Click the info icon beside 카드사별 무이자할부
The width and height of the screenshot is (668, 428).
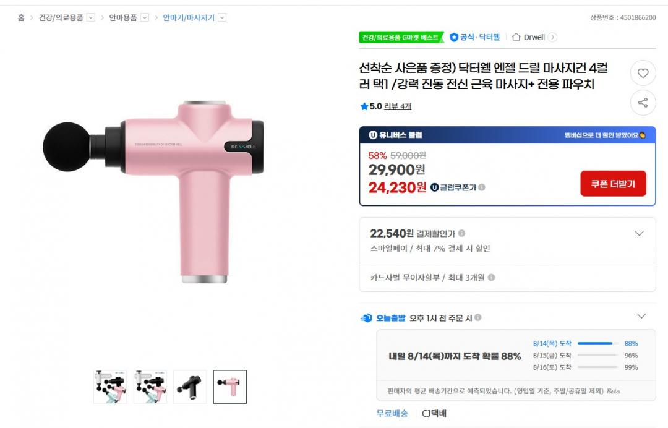point(491,278)
